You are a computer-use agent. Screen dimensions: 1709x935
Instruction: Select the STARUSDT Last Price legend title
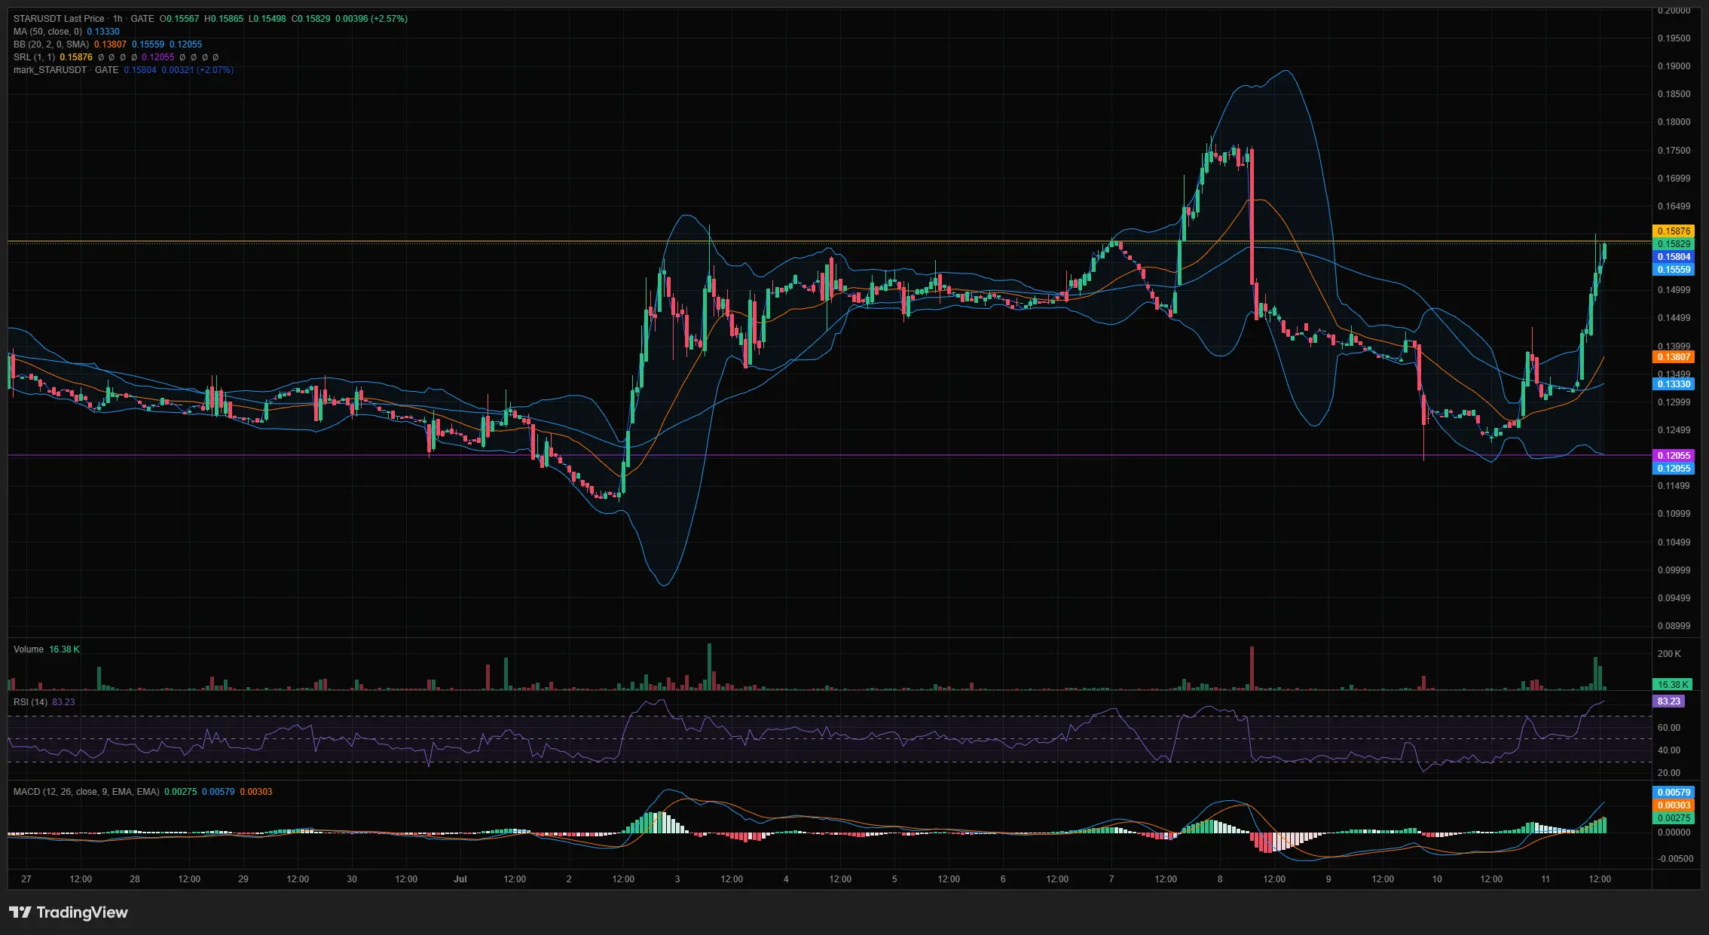[x=59, y=19]
